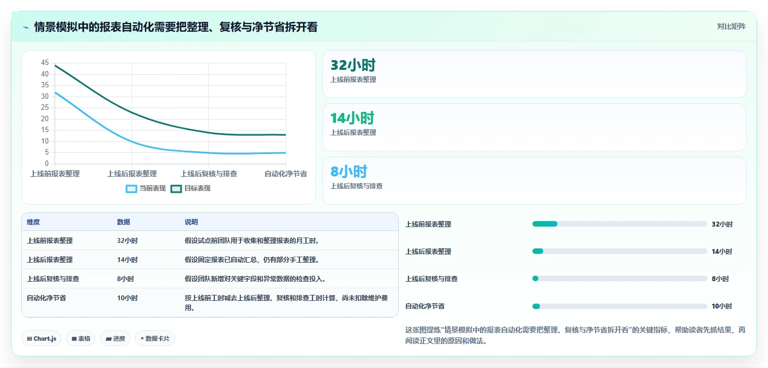
Task: Toggle the 当前表现 legend swatch
Action: 131,188
